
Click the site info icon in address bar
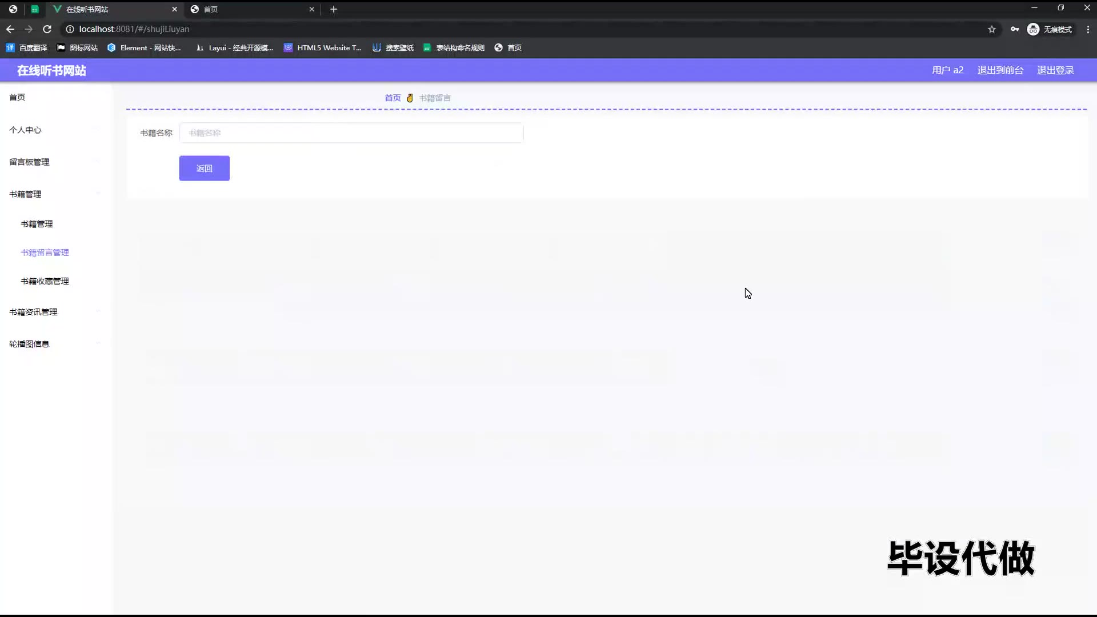[70, 29]
